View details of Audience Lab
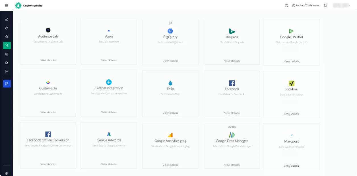The image size is (357, 176). [48, 60]
